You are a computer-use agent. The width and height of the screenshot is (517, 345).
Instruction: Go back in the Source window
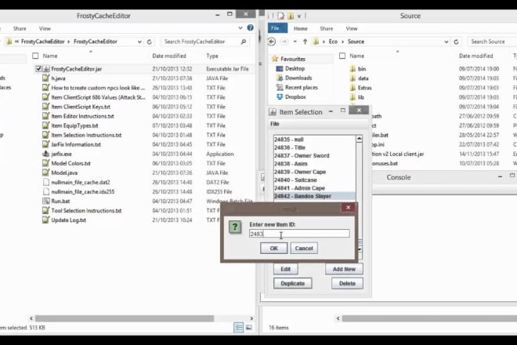(271, 42)
